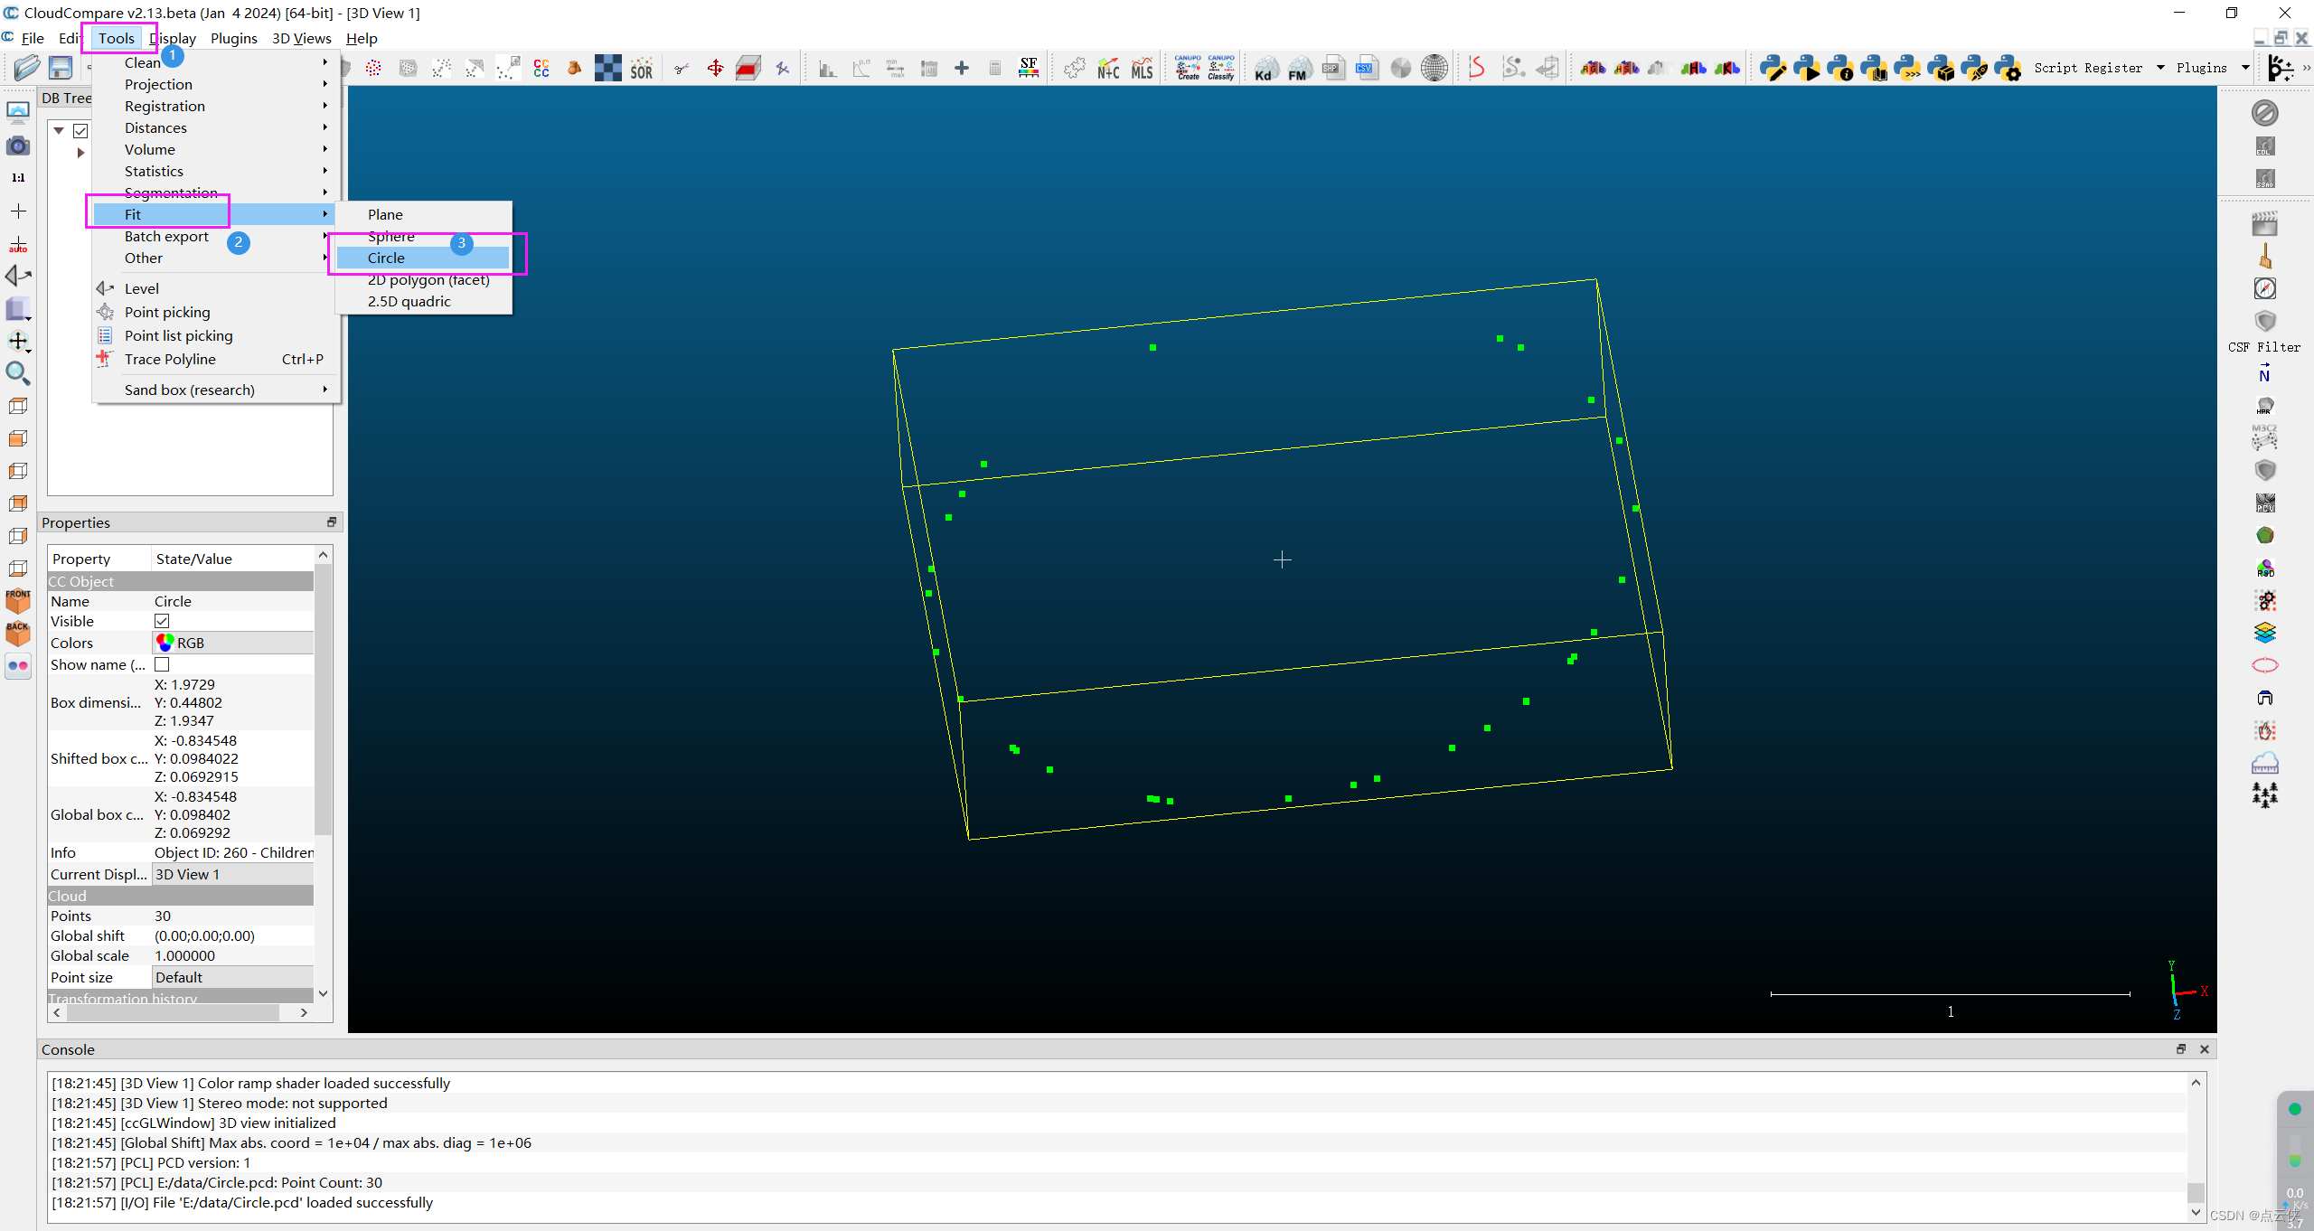Choose Plane from the Fit submenu
This screenshot has height=1231, width=2314.
(x=423, y=214)
